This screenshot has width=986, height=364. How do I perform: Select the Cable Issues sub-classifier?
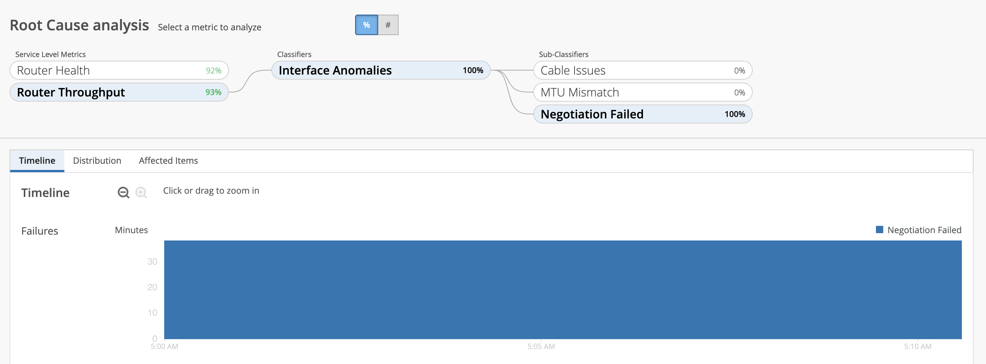tap(642, 71)
